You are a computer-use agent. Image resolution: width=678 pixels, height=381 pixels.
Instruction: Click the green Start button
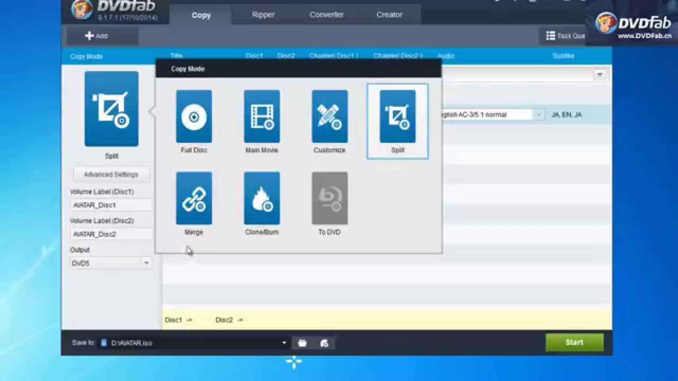[x=574, y=342]
